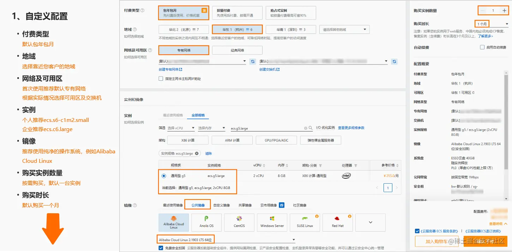
Task: Switch to 最近使用规格 tab
Action: coord(173,115)
